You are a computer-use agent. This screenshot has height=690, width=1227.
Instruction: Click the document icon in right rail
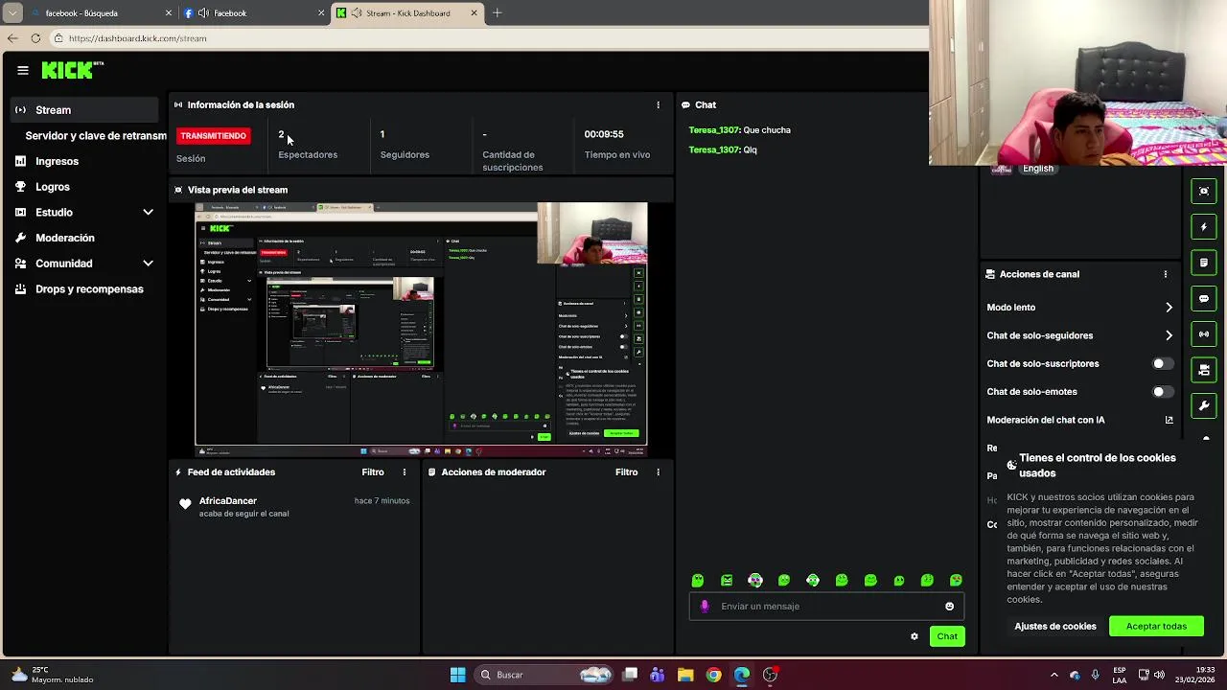(x=1204, y=263)
